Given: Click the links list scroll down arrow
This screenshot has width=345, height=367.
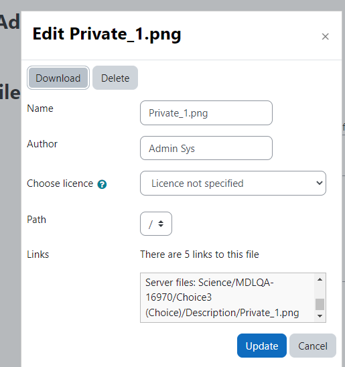Looking at the screenshot, I should click(320, 316).
